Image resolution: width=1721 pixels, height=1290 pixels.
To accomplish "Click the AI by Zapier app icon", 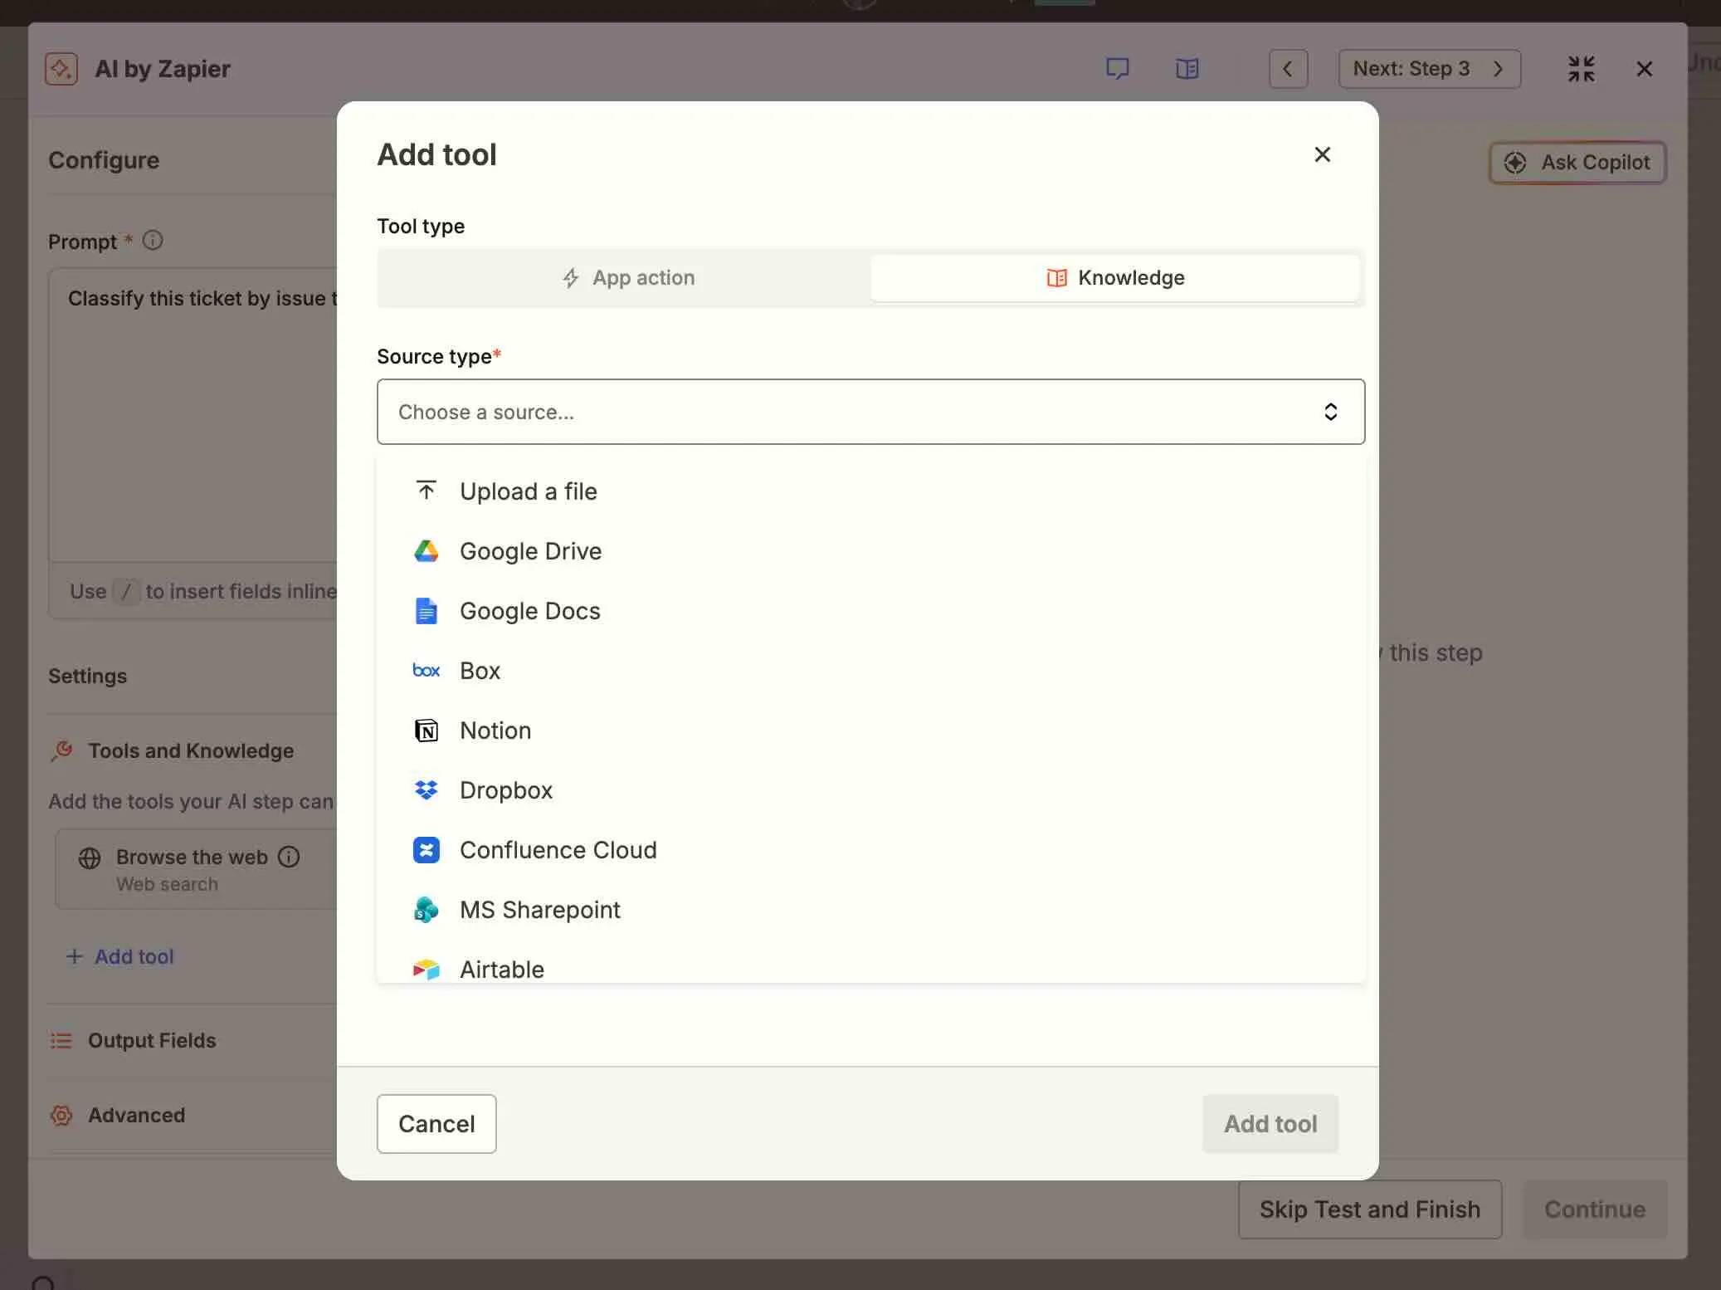I will click(61, 69).
